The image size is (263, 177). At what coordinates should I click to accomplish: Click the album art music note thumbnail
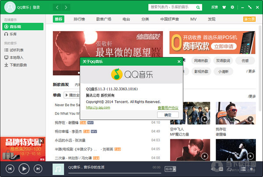click(x=58, y=169)
